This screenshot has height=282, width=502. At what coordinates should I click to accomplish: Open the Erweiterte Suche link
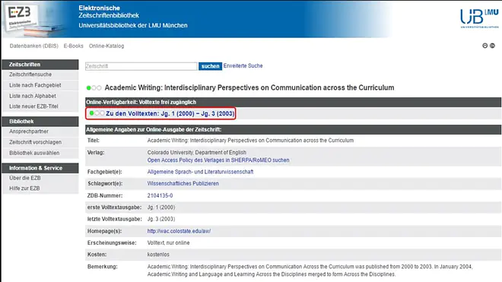243,65
